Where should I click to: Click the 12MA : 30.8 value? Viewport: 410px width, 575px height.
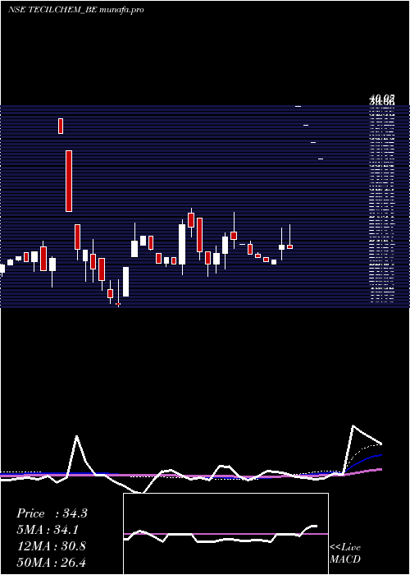coord(52,546)
